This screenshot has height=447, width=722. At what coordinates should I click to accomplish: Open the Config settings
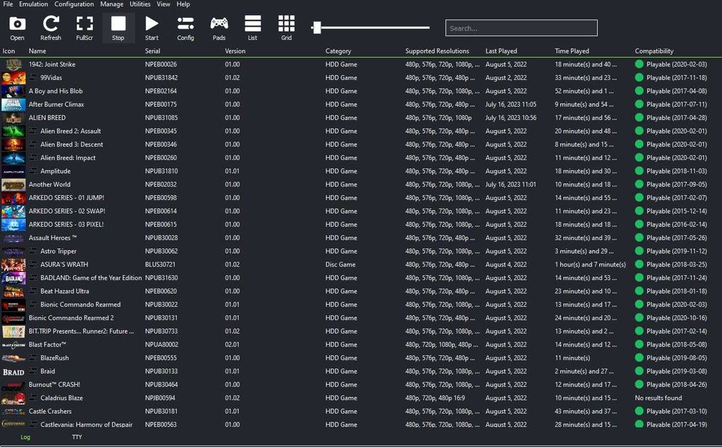coord(186,27)
